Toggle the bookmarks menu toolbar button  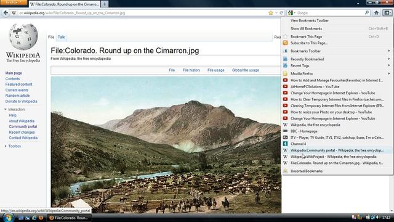coord(387,13)
